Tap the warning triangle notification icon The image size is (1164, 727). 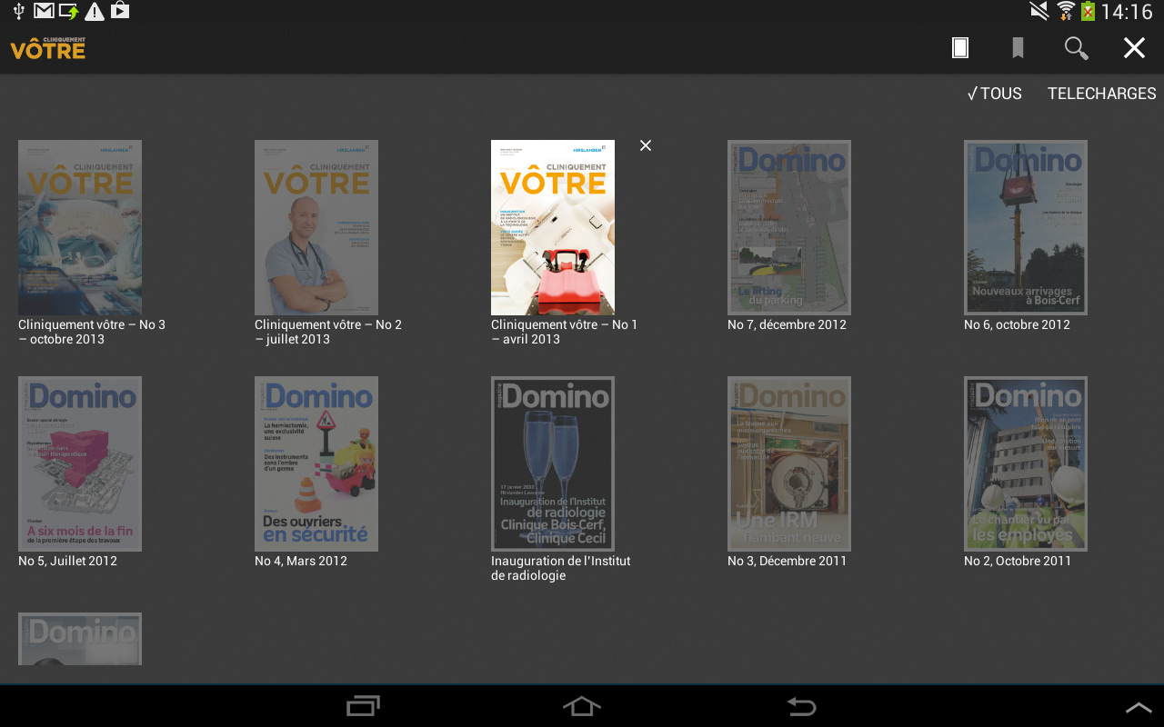(x=95, y=11)
